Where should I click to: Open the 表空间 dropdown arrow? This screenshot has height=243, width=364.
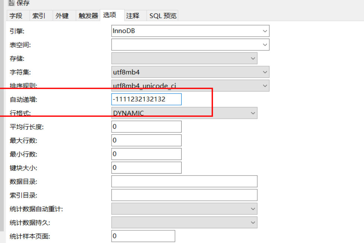point(265,45)
